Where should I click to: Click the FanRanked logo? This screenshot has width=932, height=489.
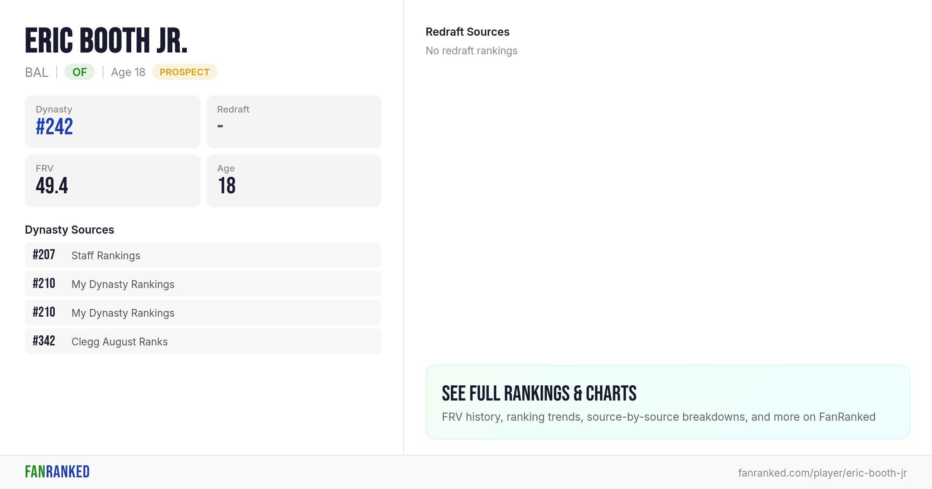click(57, 472)
